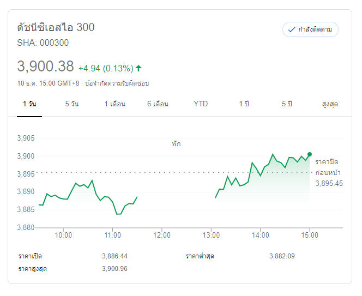Viewport: 362px width, 296px height.
Task: Click the 14:00 time label on chart
Action: [x=261, y=235]
